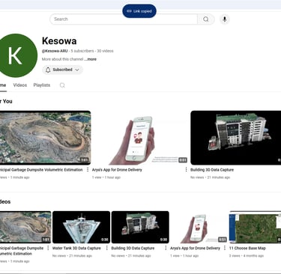Play large dumpsite thumbnail in For You
The width and height of the screenshot is (281, 274).
[45, 138]
